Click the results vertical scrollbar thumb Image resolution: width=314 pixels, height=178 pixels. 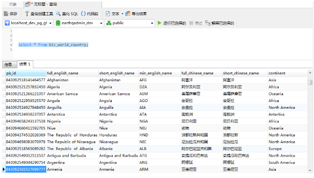[310, 83]
